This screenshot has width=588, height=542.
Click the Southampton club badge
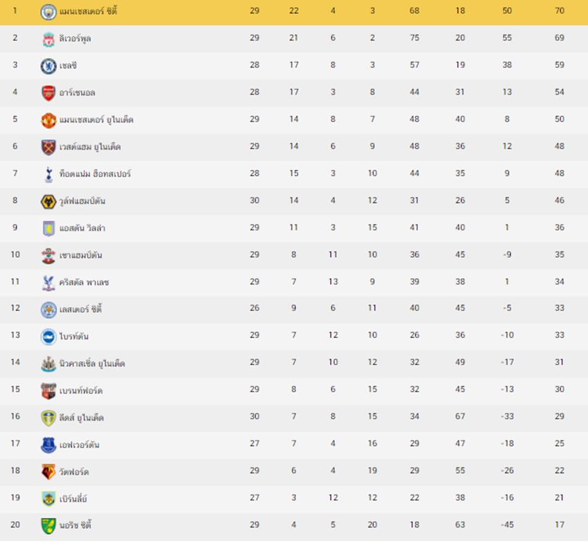pyautogui.click(x=48, y=256)
